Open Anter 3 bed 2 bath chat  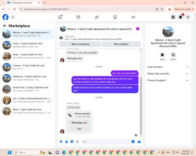click(x=27, y=56)
